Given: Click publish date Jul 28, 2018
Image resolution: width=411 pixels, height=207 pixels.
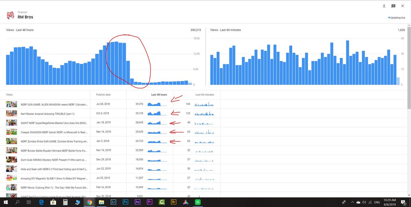Looking at the screenshot, I should [x=102, y=104].
